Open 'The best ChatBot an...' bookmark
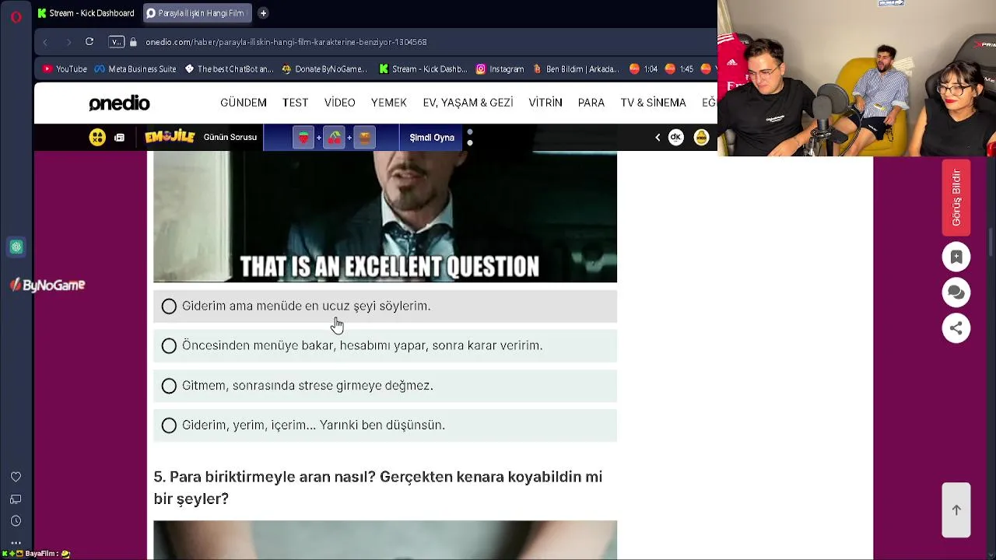This screenshot has width=996, height=560. click(x=229, y=69)
